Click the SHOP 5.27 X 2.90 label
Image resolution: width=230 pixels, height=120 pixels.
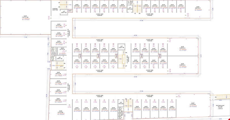(59, 34)
